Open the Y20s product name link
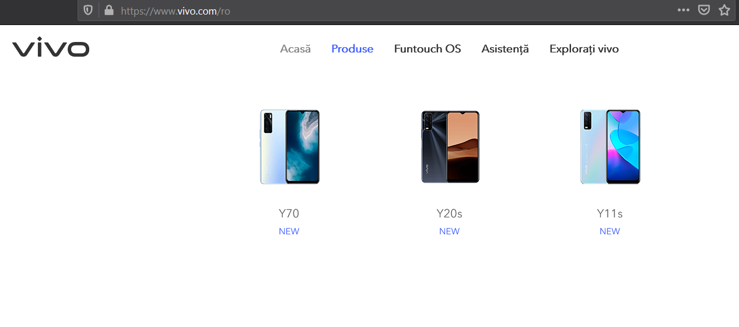 449,214
